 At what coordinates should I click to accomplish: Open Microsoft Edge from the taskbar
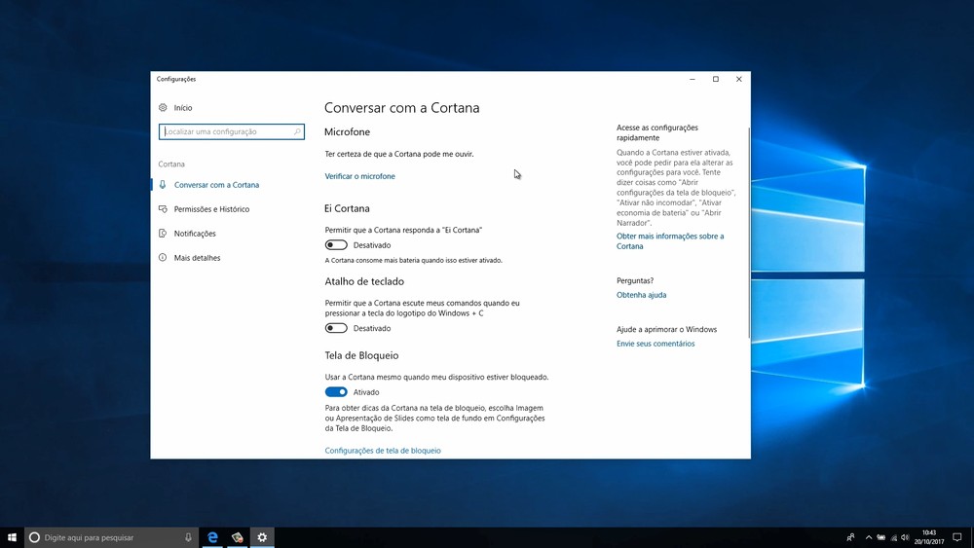coord(212,537)
